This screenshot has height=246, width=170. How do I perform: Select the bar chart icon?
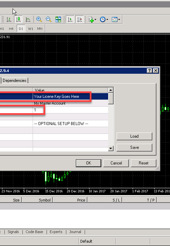(x=9, y=19)
